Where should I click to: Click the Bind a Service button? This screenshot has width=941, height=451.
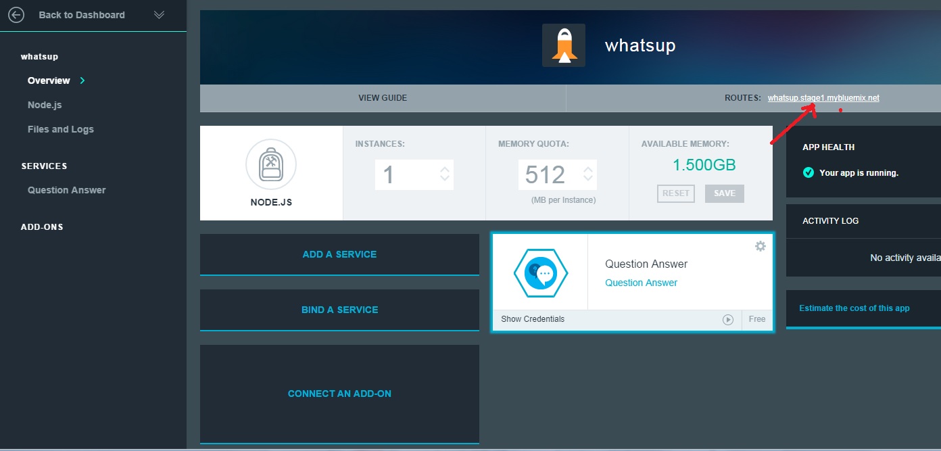339,310
